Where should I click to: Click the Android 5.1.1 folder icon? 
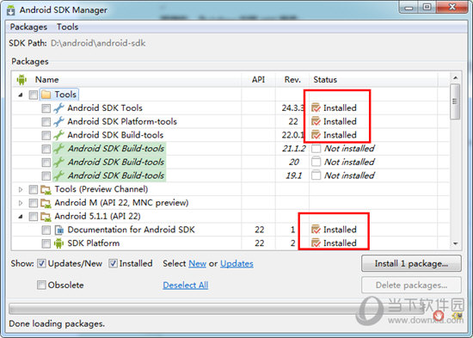(46, 217)
